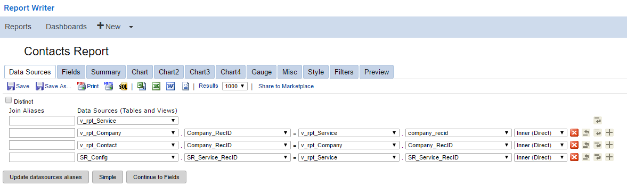The width and height of the screenshot is (627, 194).
Task: Open the Chart2 tab
Action: pyautogui.click(x=169, y=72)
